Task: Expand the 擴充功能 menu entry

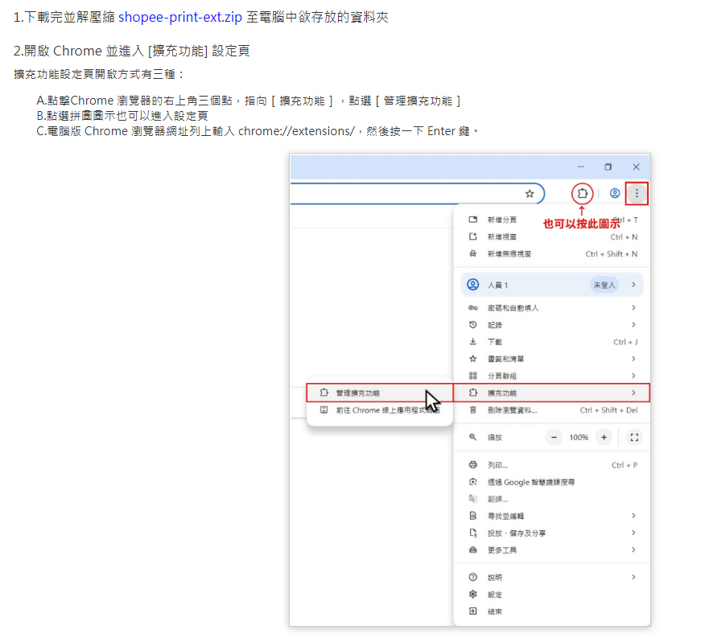Action: pos(551,393)
